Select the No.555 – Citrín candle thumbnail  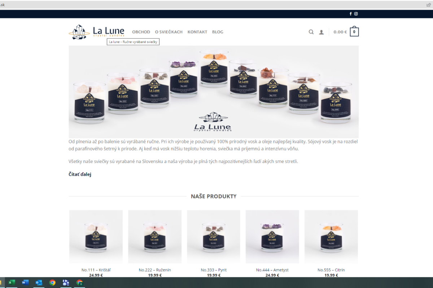click(x=331, y=237)
